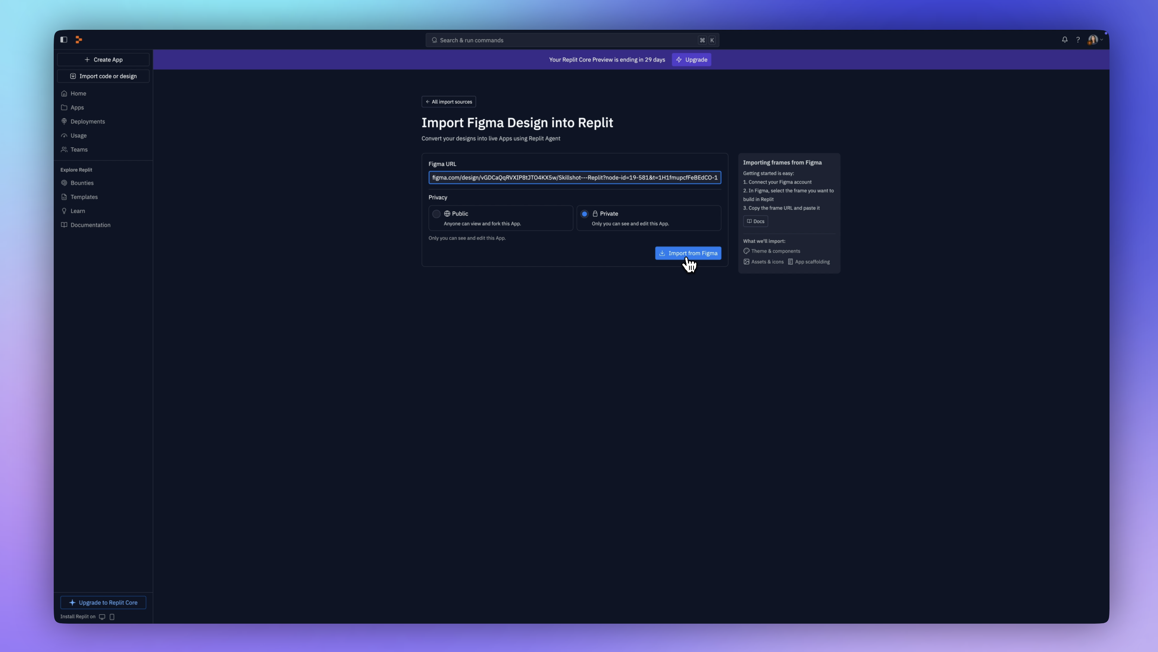Click the import icon on Import code or design
Viewport: 1158px width, 652px height.
(73, 76)
